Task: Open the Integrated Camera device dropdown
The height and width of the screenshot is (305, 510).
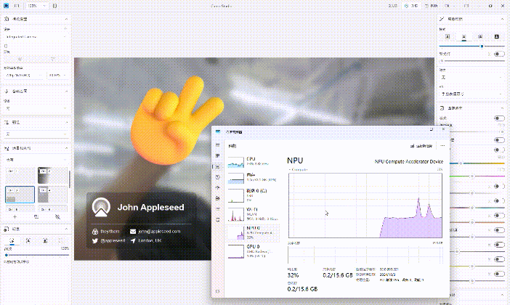Action: tap(36, 36)
